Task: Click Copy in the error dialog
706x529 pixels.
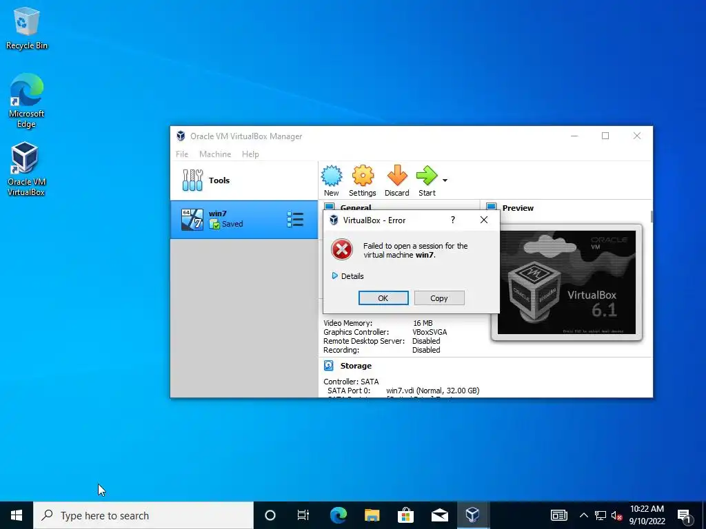Action: click(439, 298)
